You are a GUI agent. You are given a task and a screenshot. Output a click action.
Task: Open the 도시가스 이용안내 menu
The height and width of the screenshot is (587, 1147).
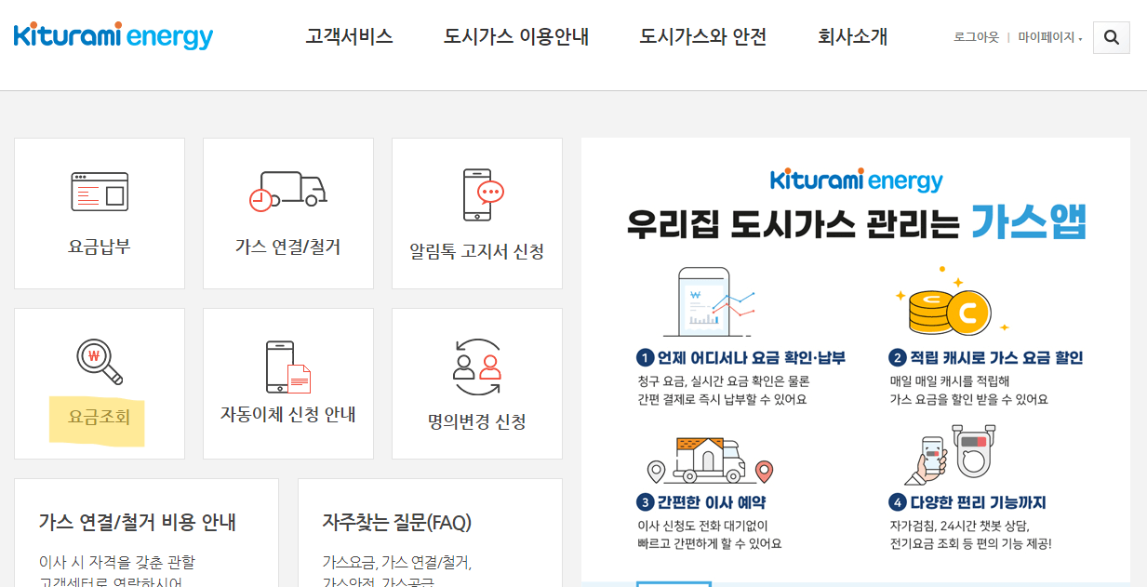click(514, 36)
